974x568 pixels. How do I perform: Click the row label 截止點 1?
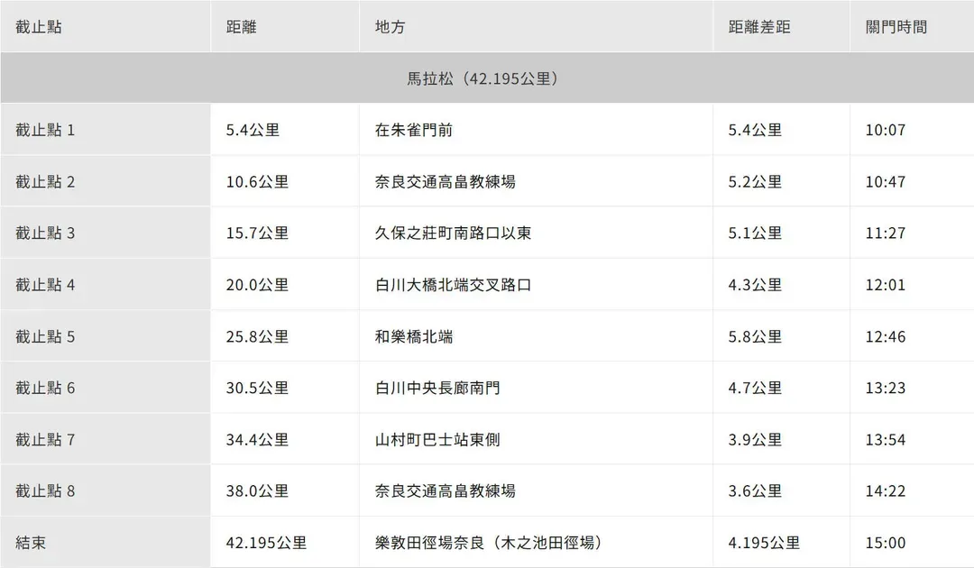pos(45,130)
